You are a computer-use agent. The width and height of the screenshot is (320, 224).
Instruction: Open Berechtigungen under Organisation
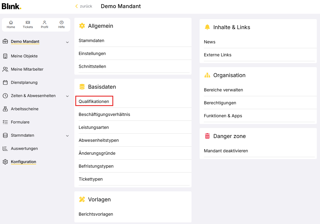coord(220,103)
